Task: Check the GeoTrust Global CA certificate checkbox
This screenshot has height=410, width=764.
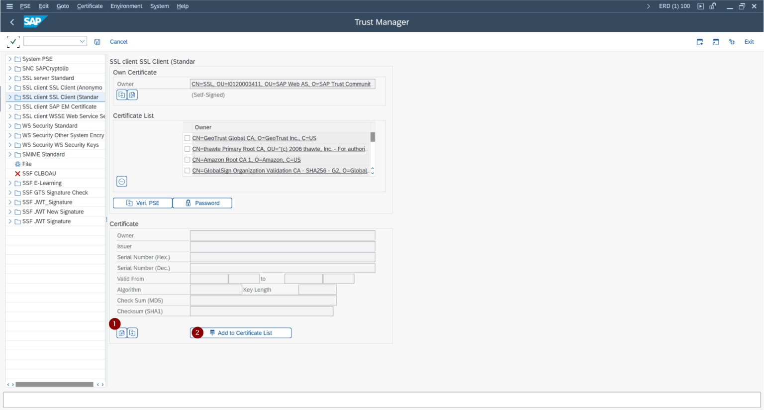Action: (x=188, y=138)
